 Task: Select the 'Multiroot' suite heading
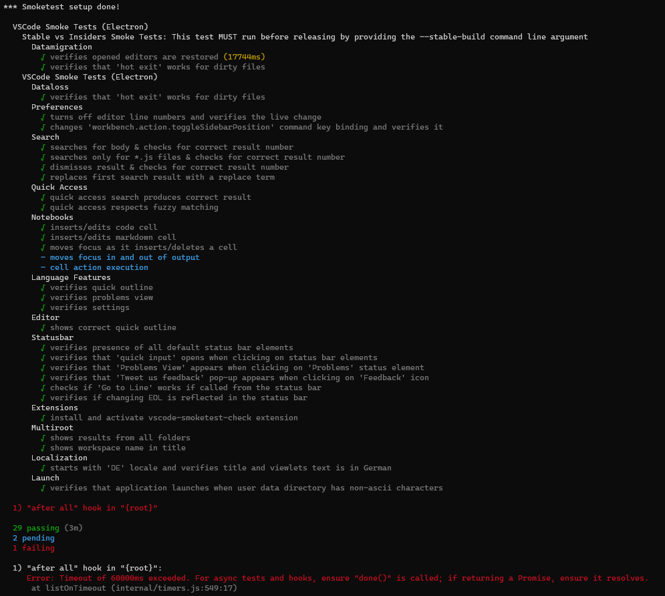[52, 428]
